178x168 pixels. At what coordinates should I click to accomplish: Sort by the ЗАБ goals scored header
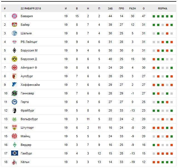pyautogui.click(x=110, y=8)
